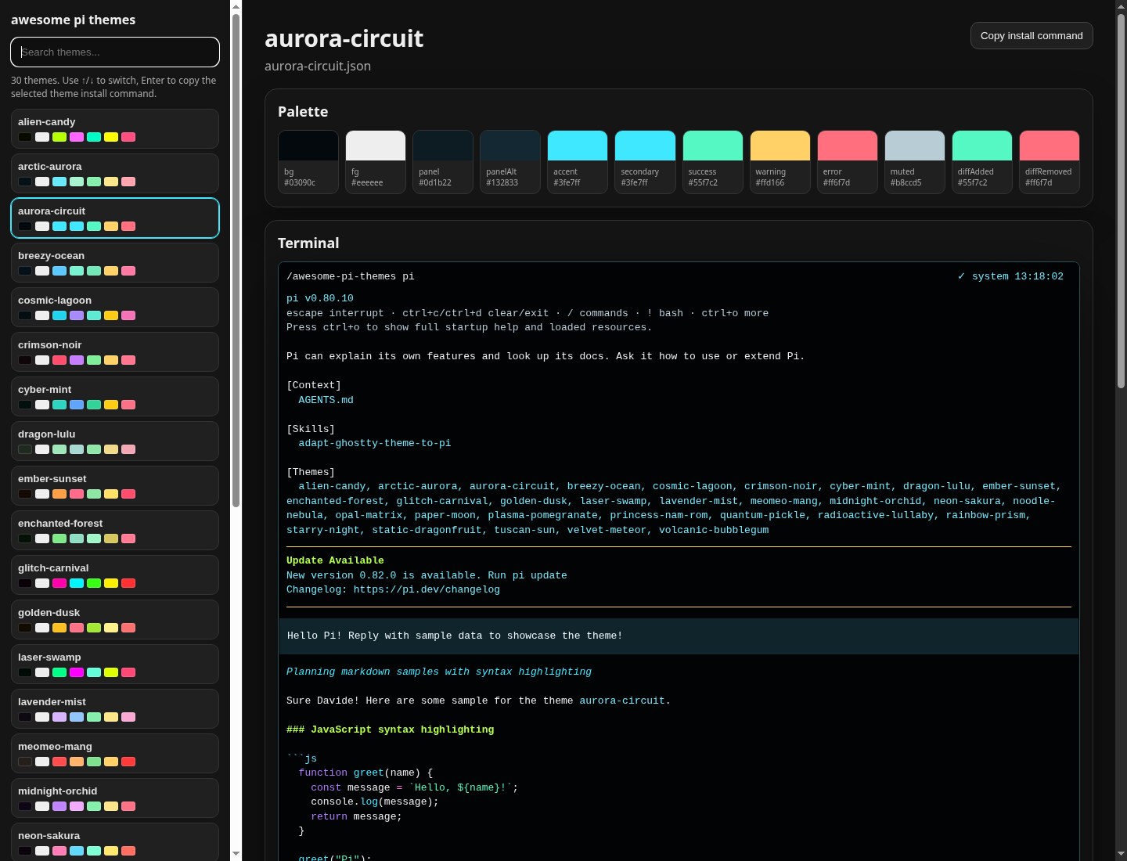Select the meomeo-mang theme

pyautogui.click(x=115, y=753)
